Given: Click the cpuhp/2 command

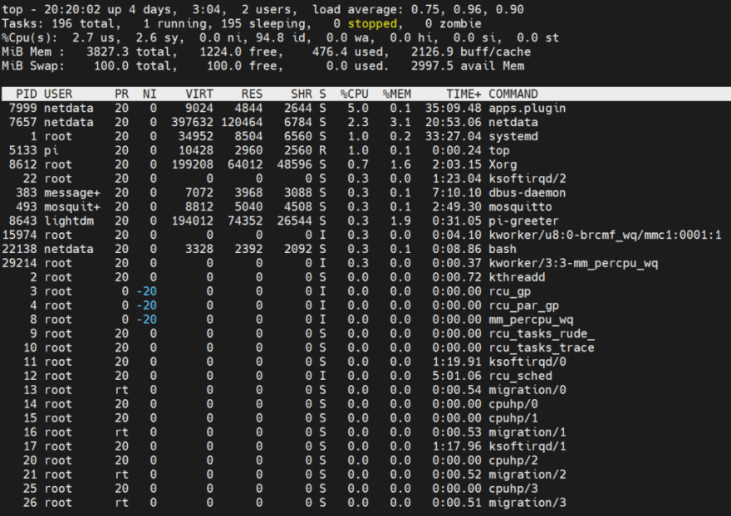Looking at the screenshot, I should click(x=513, y=460).
